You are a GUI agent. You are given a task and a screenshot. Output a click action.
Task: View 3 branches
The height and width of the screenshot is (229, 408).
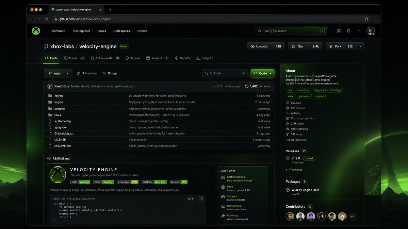tap(87, 73)
